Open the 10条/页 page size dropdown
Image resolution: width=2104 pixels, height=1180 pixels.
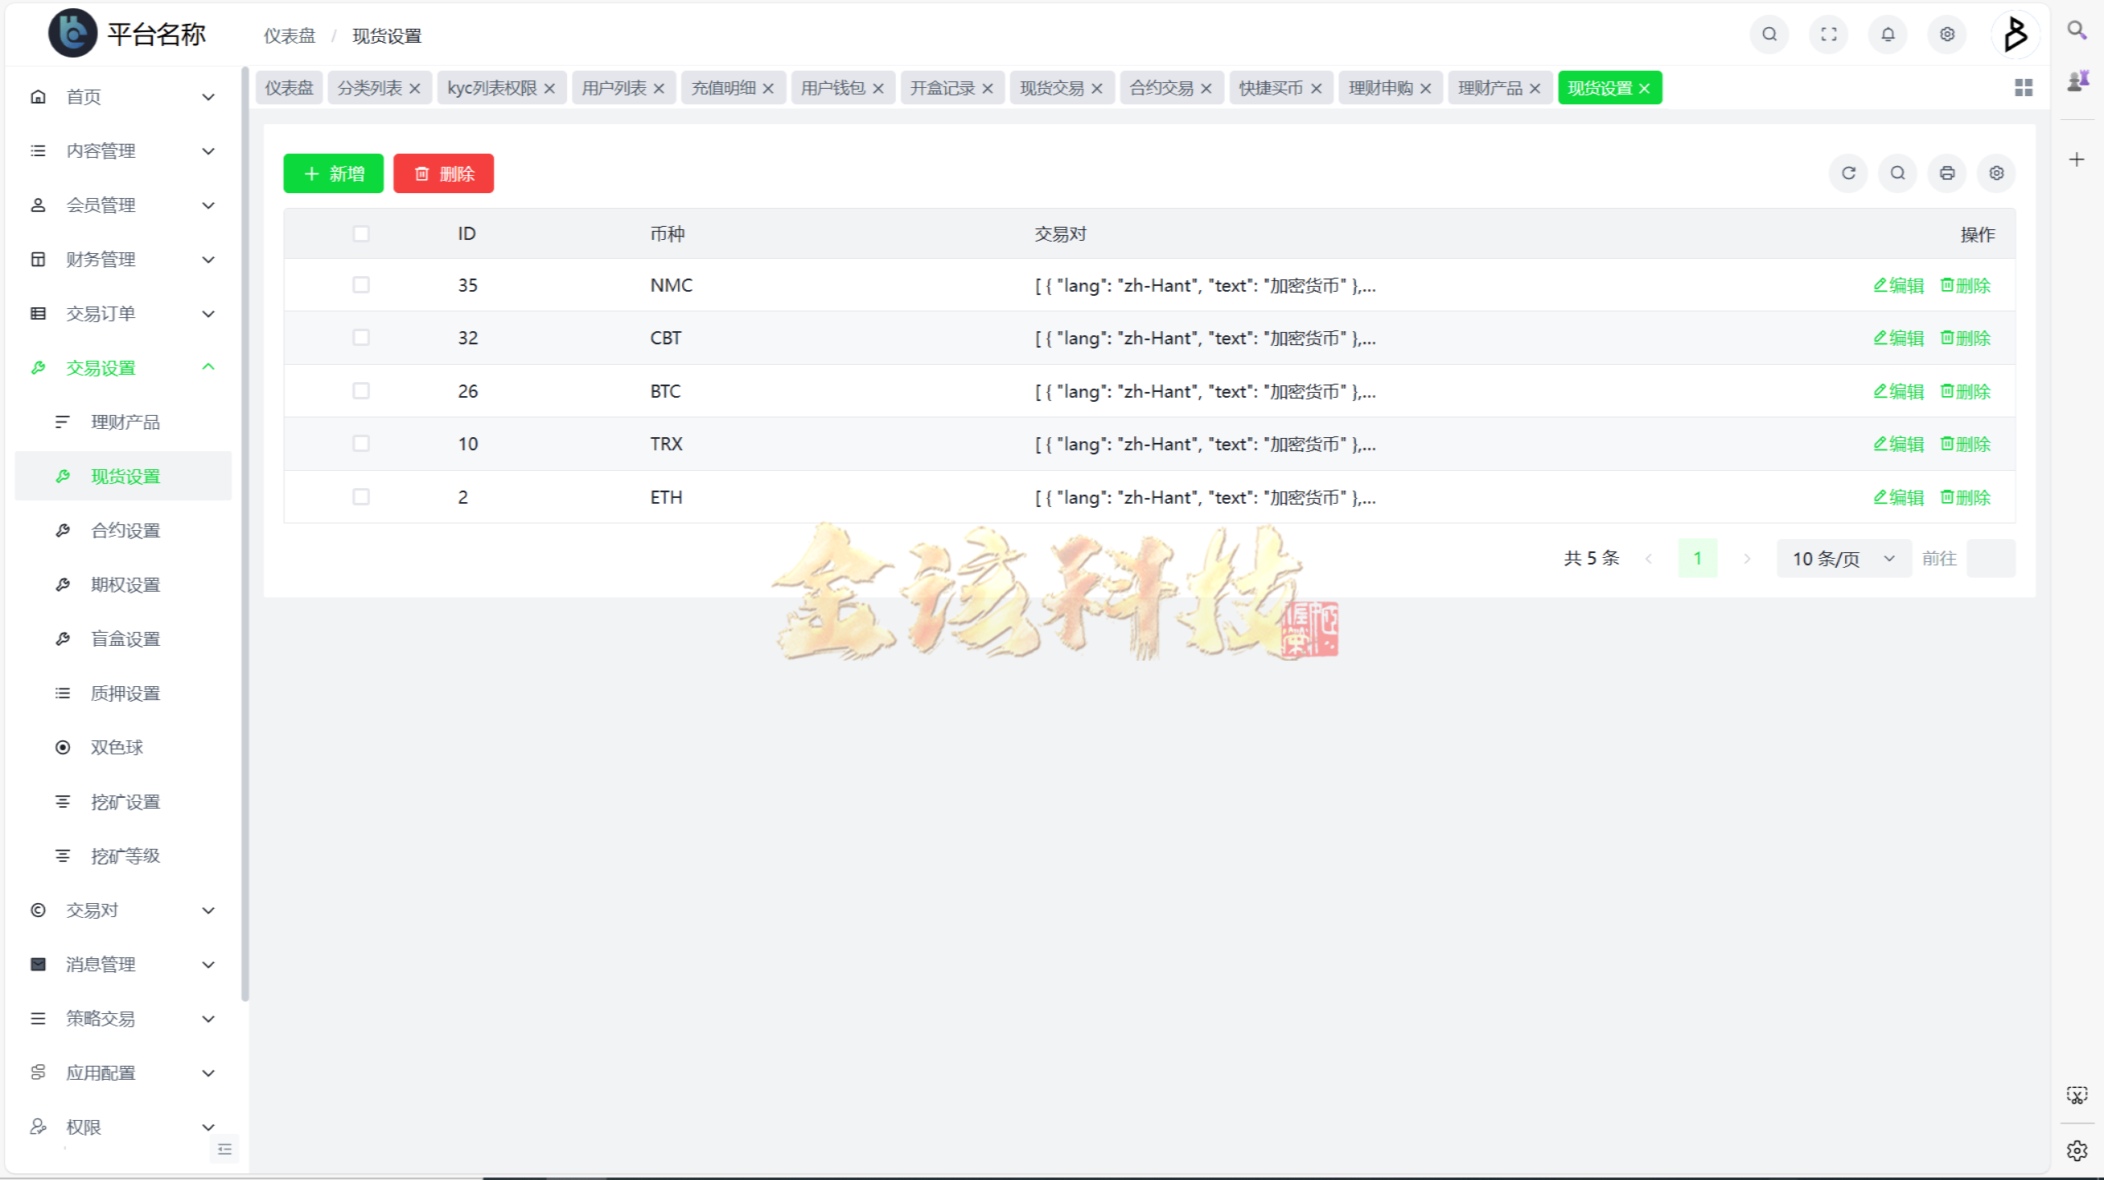(1843, 558)
